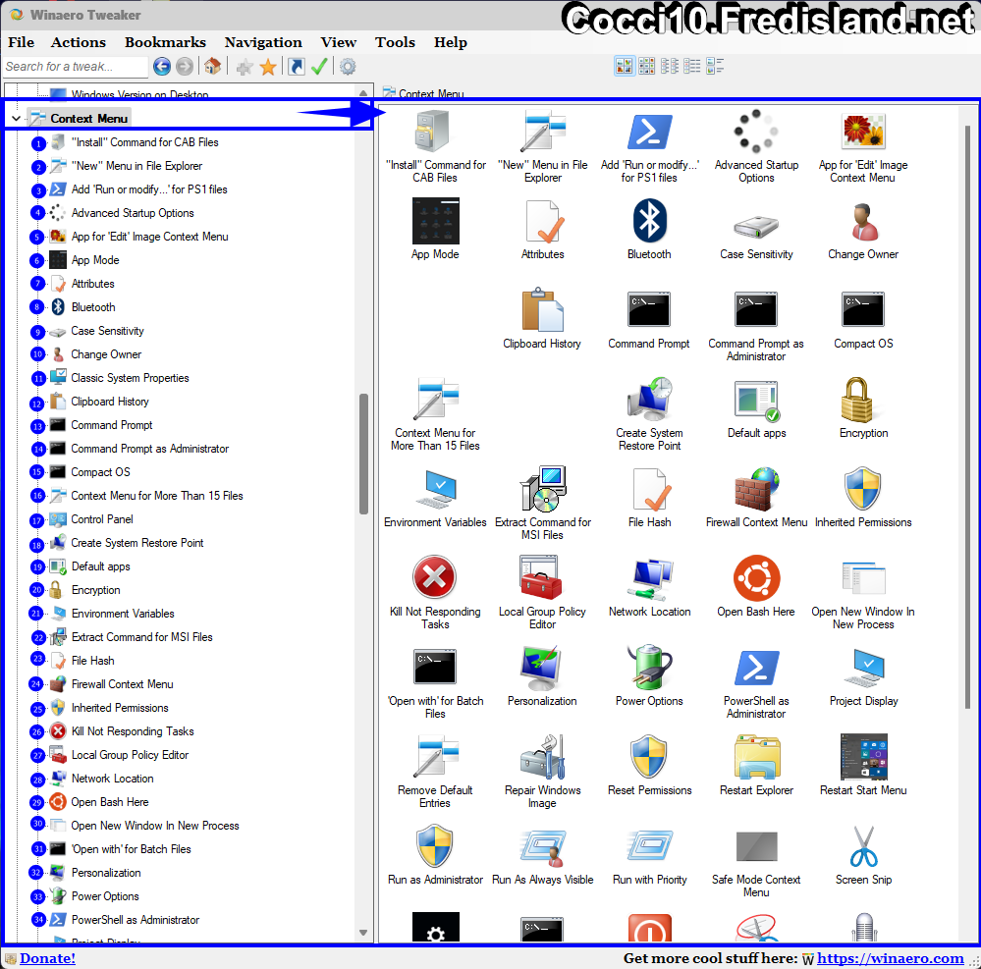This screenshot has height=969, width=981.
Task: Select Inherited Permissions in the tree
Action: pos(120,708)
